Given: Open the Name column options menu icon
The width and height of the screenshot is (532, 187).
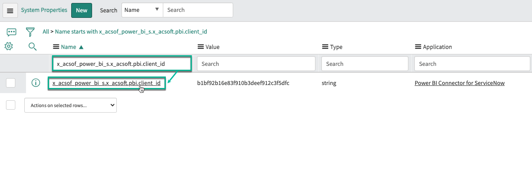Looking at the screenshot, I should (55, 47).
